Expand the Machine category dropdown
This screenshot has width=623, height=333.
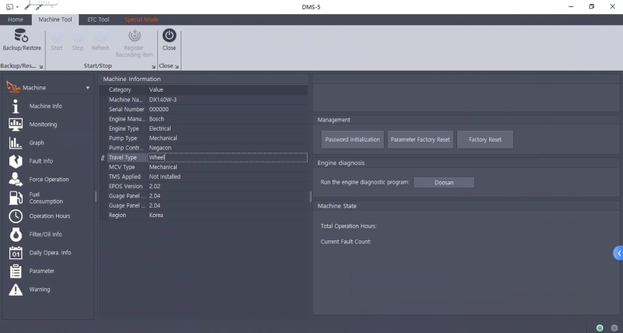pos(87,88)
